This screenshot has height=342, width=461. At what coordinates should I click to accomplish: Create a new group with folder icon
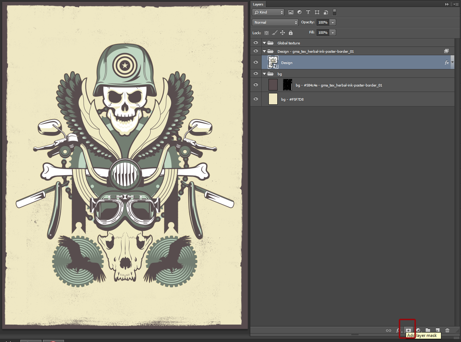(x=428, y=330)
